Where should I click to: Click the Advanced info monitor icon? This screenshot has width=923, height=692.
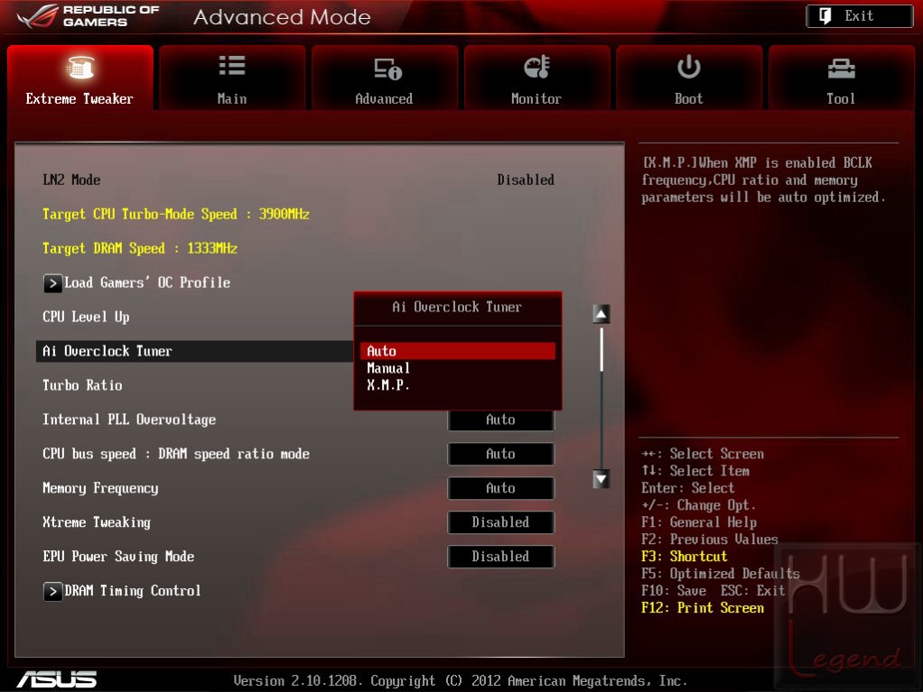[387, 69]
